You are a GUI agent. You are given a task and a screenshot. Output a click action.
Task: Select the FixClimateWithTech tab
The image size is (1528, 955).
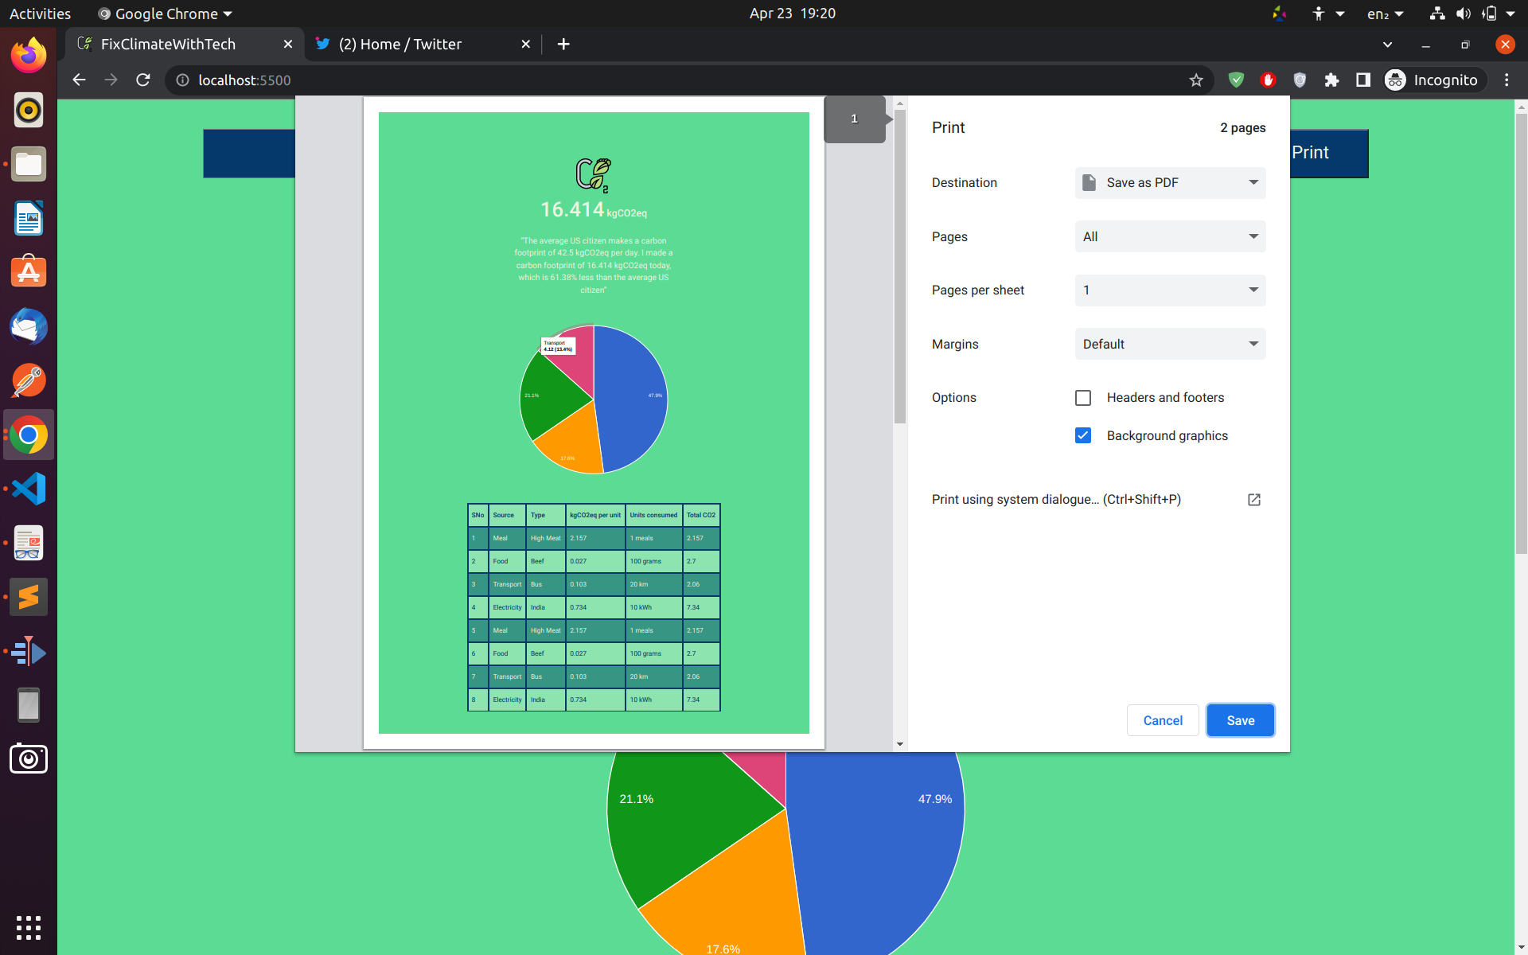[168, 45]
